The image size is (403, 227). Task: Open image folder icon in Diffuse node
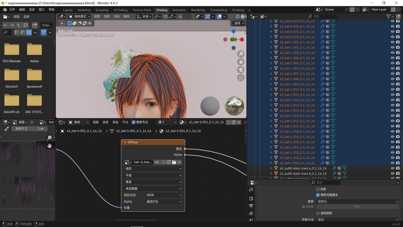(x=174, y=162)
